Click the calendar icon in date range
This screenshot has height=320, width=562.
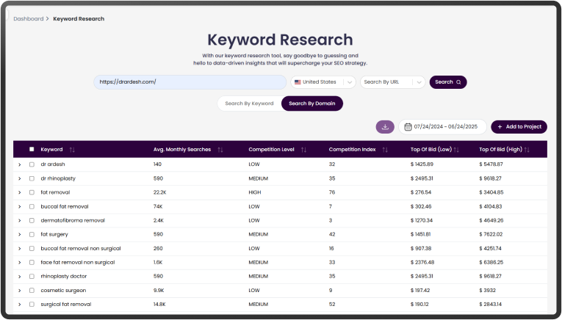coord(408,127)
